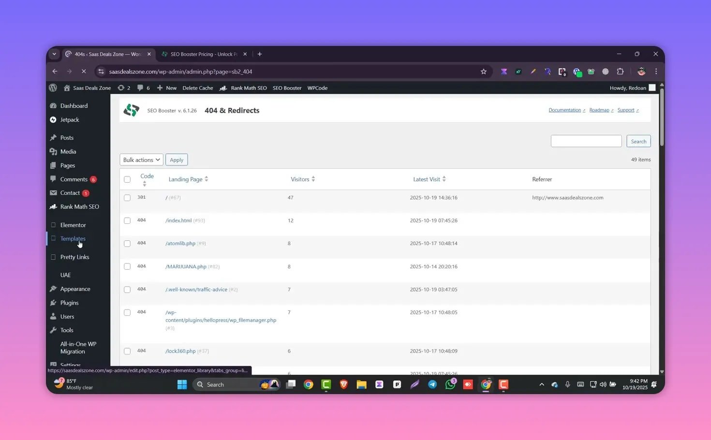Screen dimensions: 711x440
Task: Open Telegram from the taskbar
Action: click(432, 384)
